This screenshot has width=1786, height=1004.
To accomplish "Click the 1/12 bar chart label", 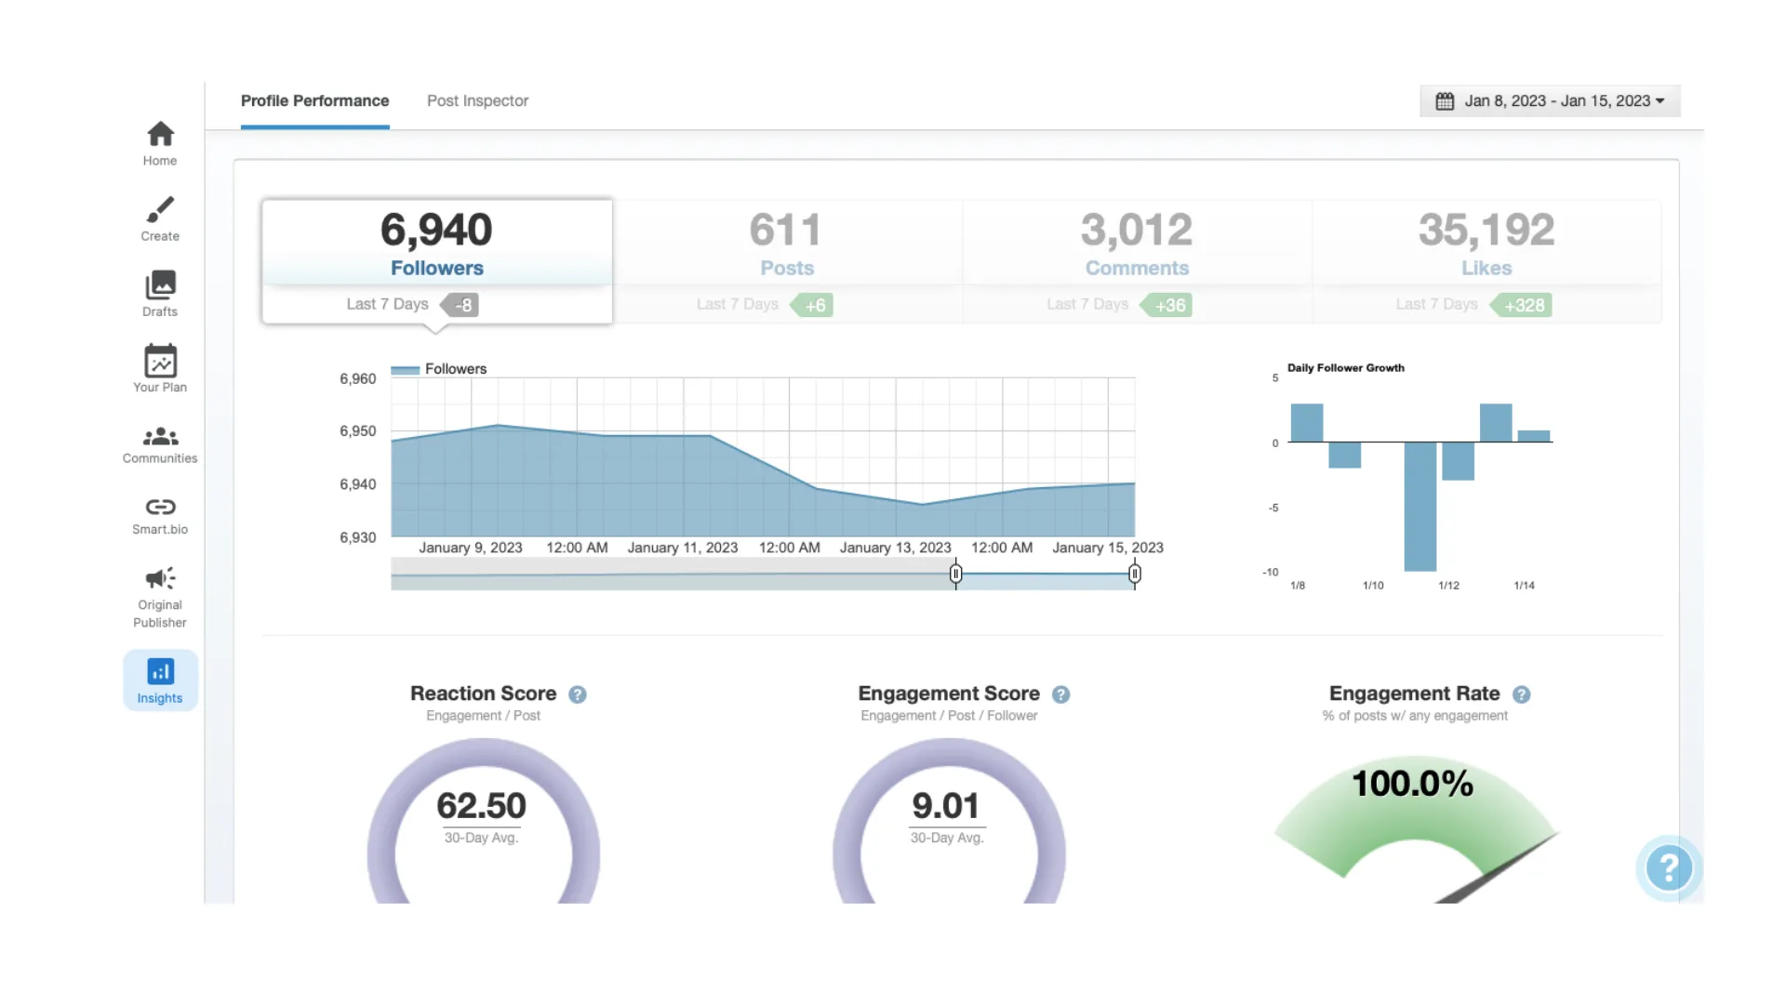I will coord(1448,586).
